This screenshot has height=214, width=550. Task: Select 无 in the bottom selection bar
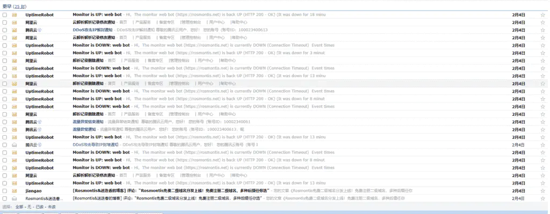pos(29,206)
